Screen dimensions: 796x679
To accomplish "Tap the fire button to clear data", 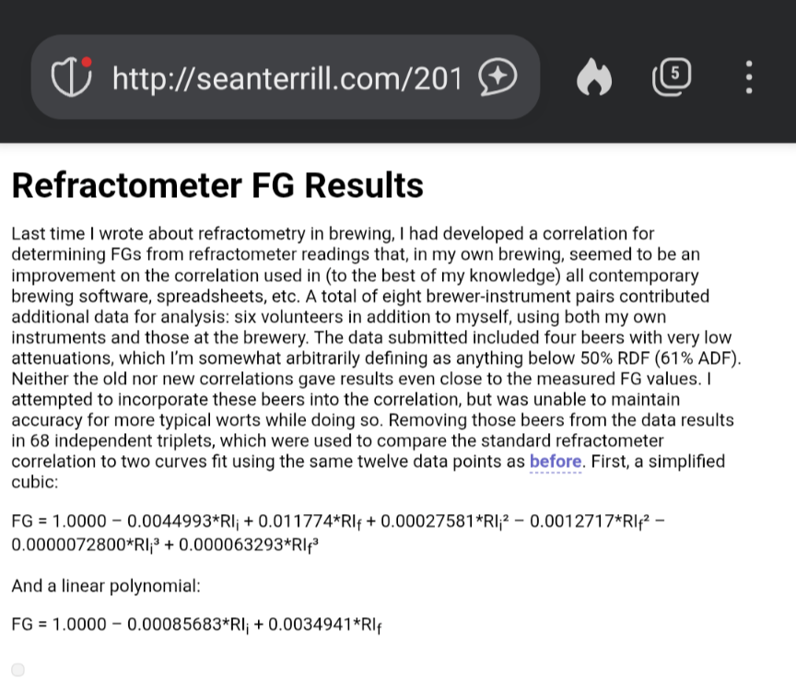I will [x=594, y=77].
